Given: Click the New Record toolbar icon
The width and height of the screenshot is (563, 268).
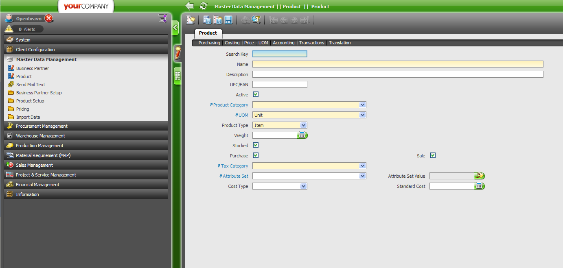Looking at the screenshot, I should [x=191, y=20].
